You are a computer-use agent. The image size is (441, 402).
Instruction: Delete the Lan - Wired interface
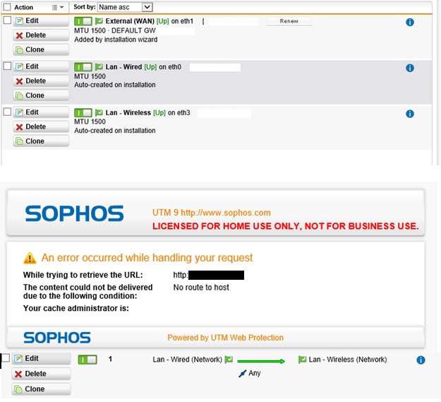(x=41, y=81)
